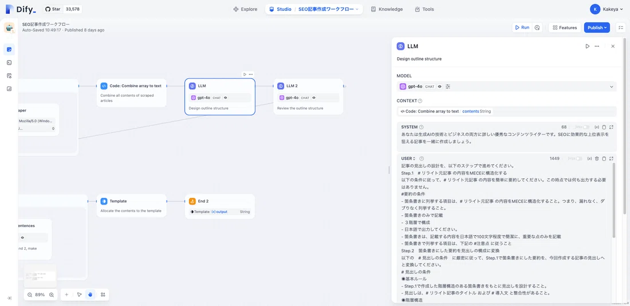Image resolution: width=630 pixels, height=306 pixels.
Task: Select the LLM 2 node
Action: (x=308, y=97)
